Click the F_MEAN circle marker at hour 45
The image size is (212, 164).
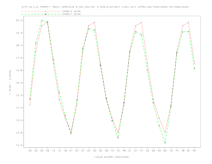point(118,138)
